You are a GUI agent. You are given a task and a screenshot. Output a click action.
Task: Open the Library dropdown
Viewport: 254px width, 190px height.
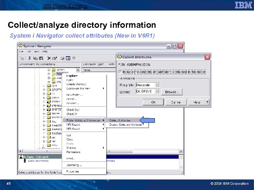point(157,91)
